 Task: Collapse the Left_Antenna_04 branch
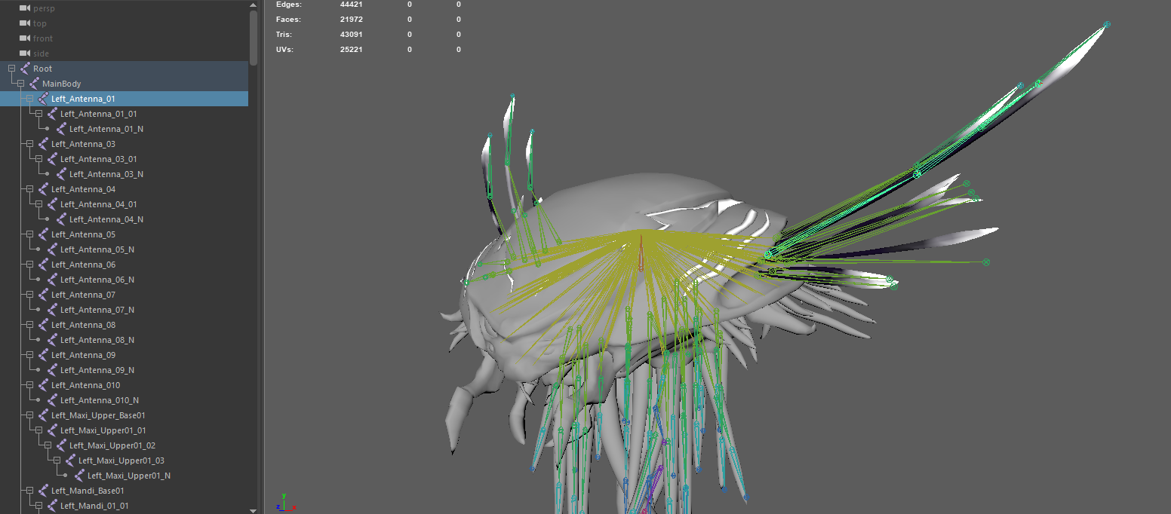29,189
